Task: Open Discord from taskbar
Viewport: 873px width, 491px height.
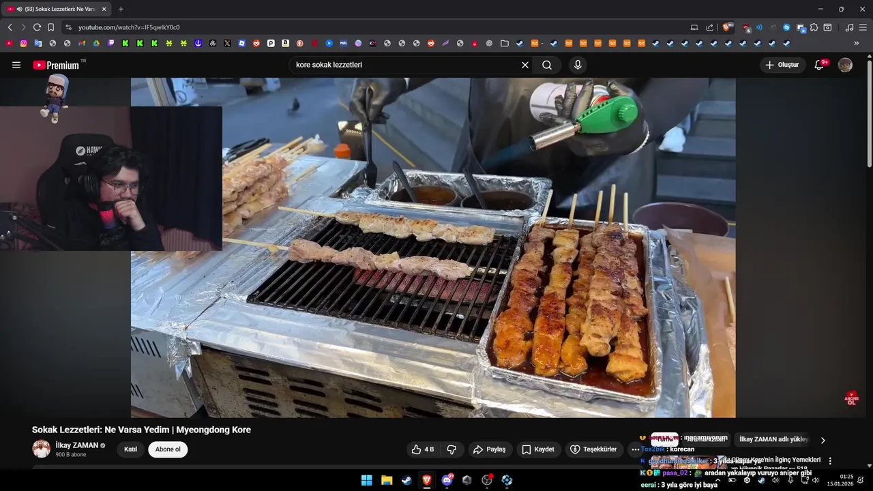Action: tap(447, 480)
